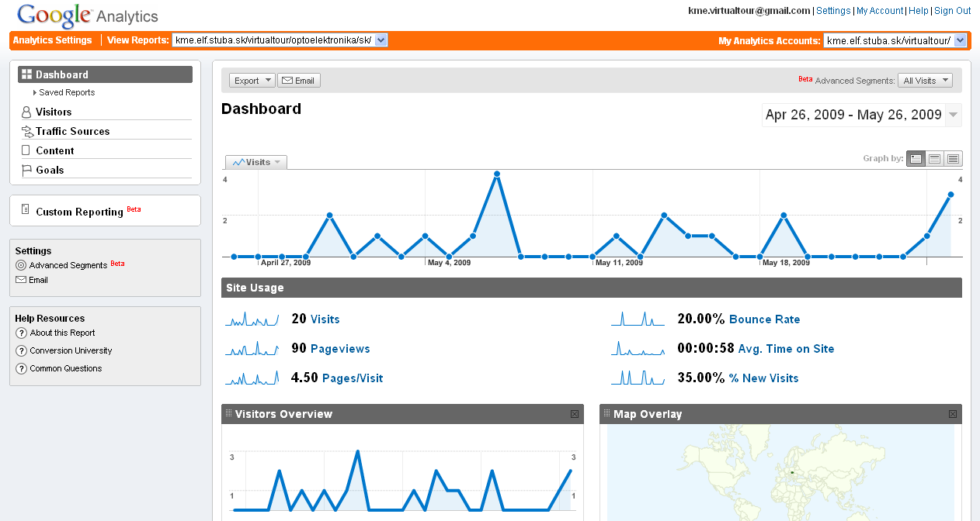Click the Settings link at top right
Viewport: 980px width, 521px height.
[x=833, y=11]
